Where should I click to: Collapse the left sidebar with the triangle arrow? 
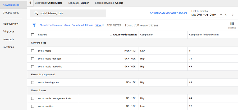point(30,3)
